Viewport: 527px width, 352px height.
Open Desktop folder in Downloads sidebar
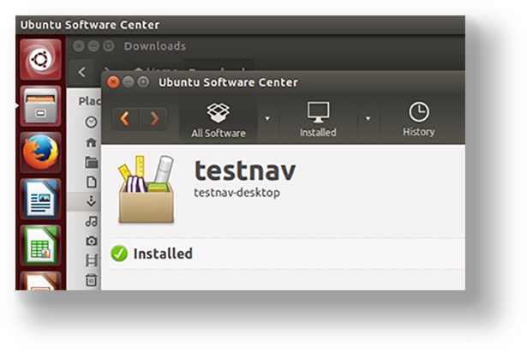tap(92, 162)
